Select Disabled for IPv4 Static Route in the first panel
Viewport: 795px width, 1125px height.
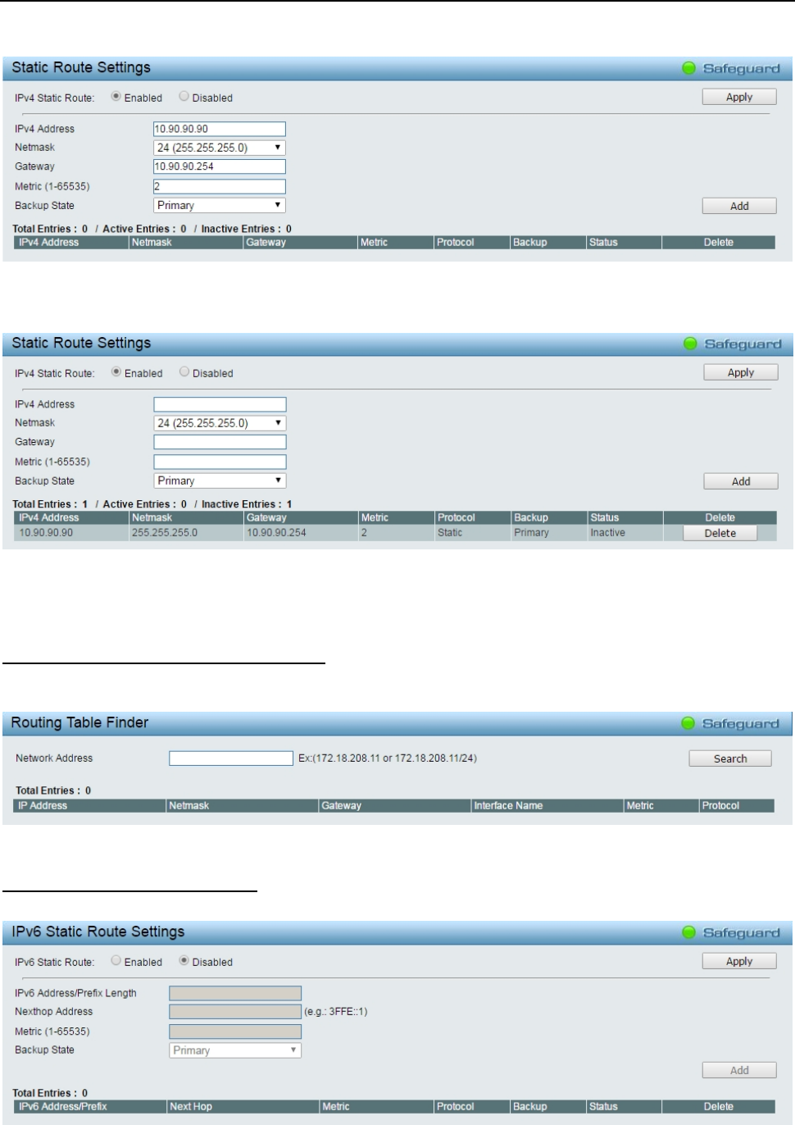(184, 97)
